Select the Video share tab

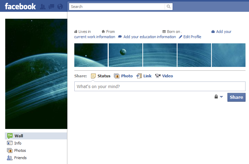[x=164, y=76]
